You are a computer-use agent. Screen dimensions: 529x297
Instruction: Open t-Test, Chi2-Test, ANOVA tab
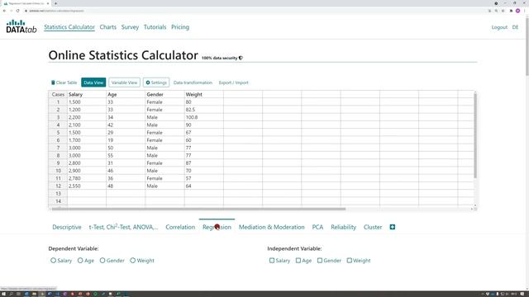coord(123,228)
